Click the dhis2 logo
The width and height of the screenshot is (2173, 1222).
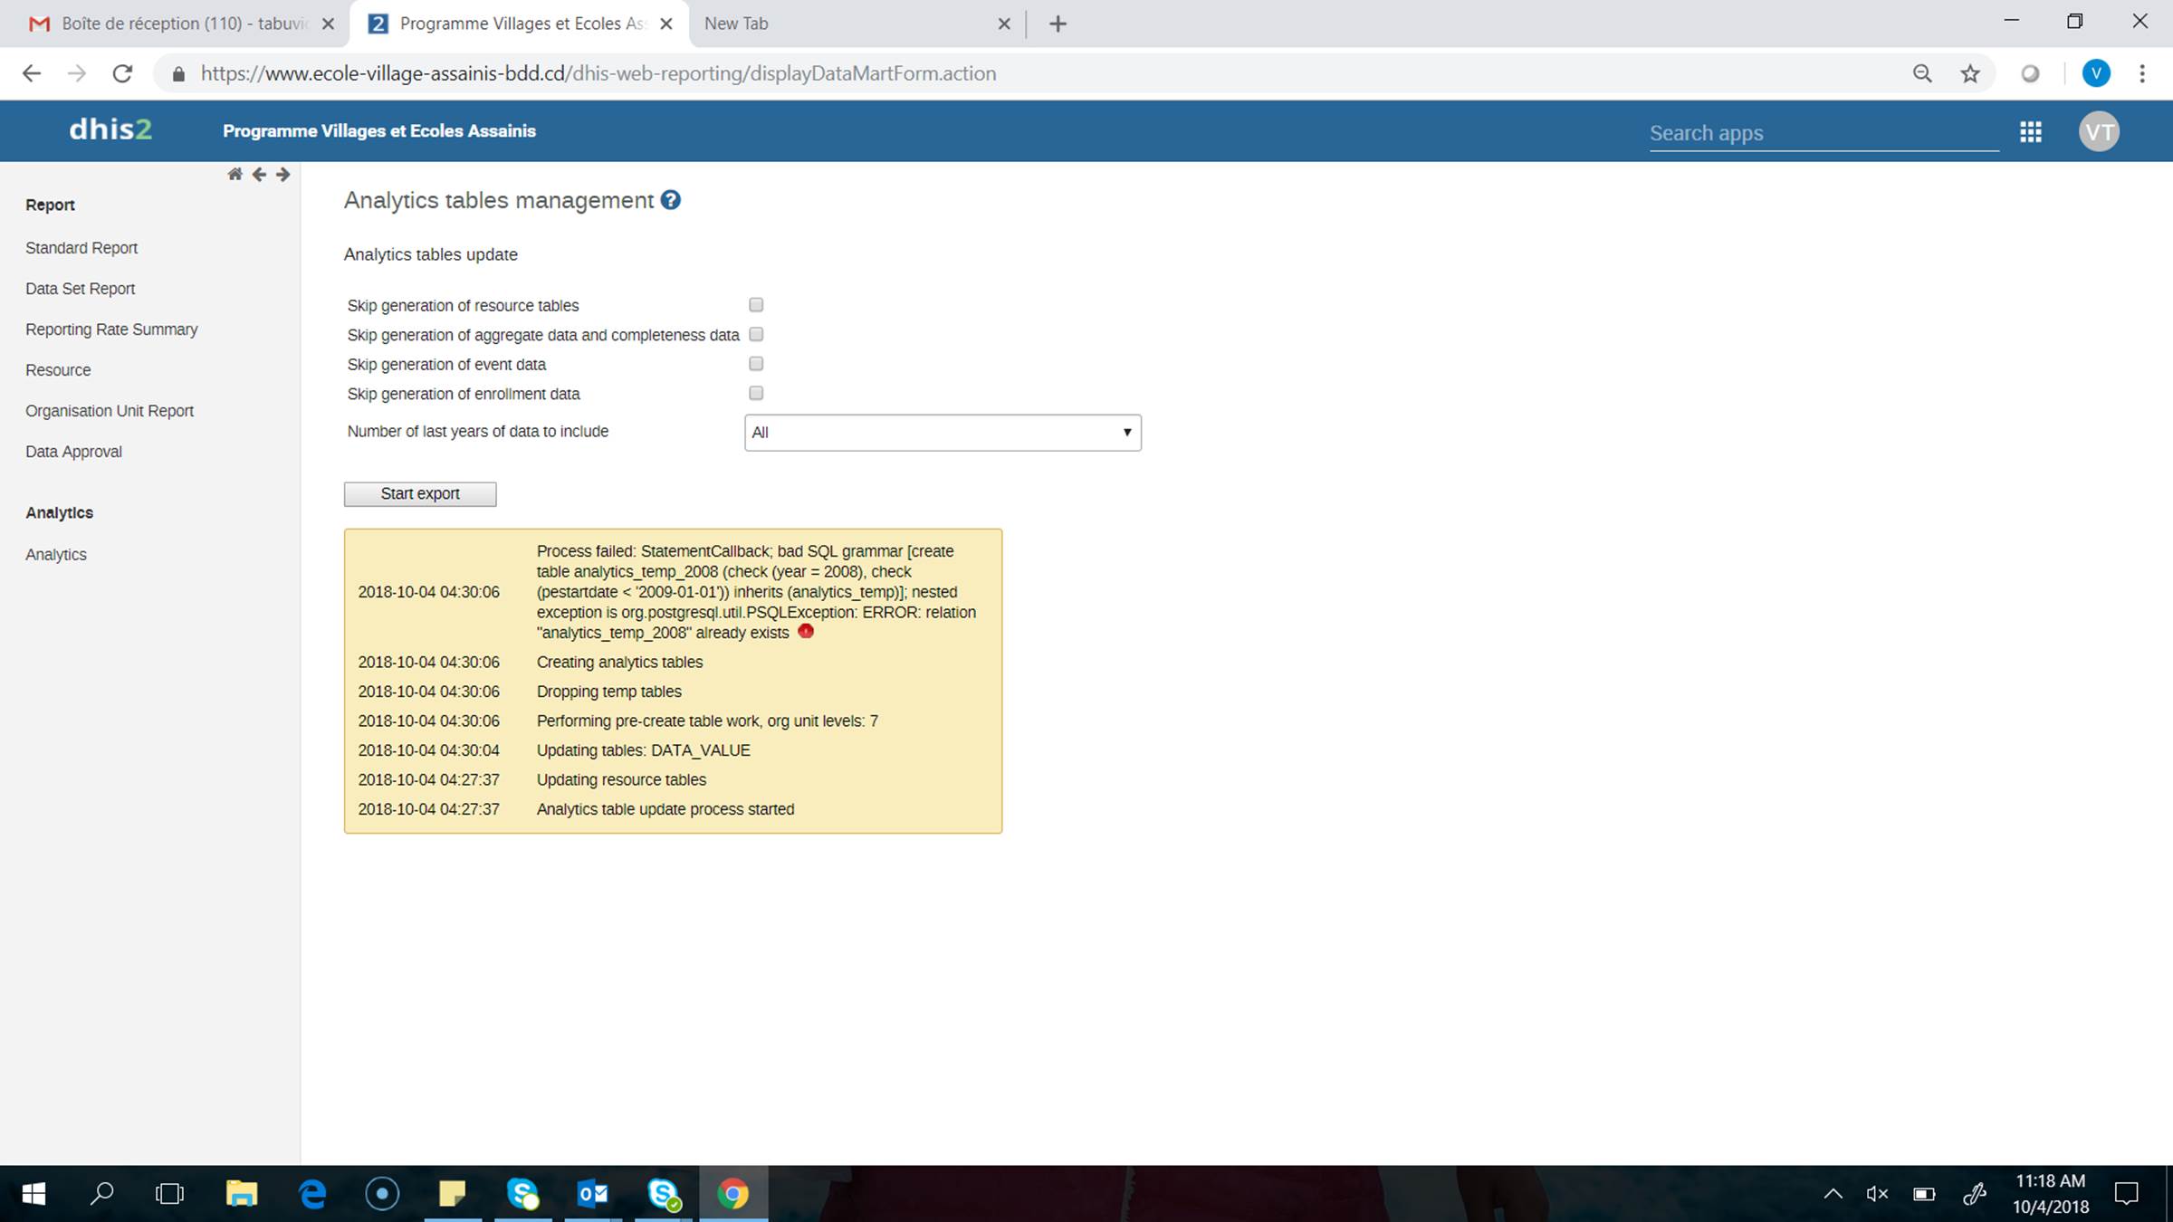coord(110,130)
